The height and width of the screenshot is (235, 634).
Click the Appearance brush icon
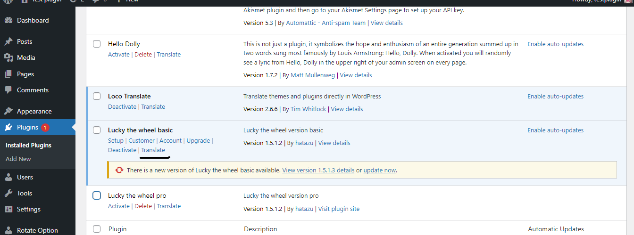coord(8,111)
